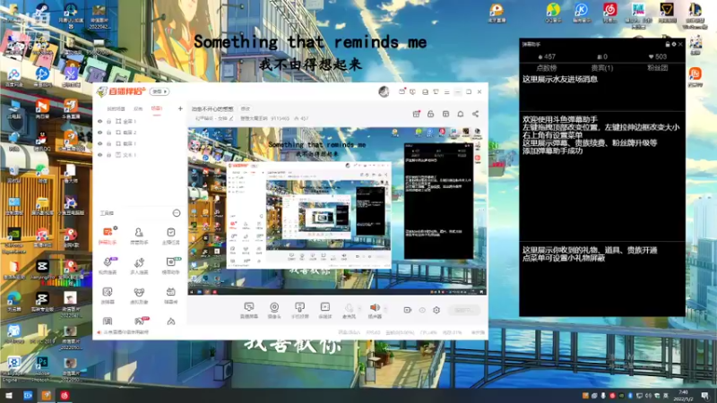Open the danmaku assistant tool (red icon)
The image size is (717, 403).
tap(108, 236)
